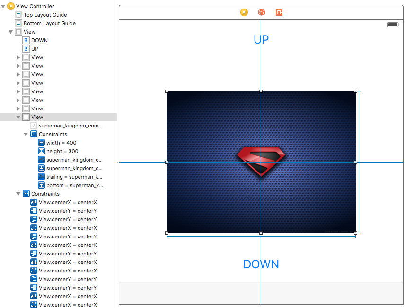Click the View Controller icon in canvas dock
Screen dimensions: 405x308
(x=244, y=12)
